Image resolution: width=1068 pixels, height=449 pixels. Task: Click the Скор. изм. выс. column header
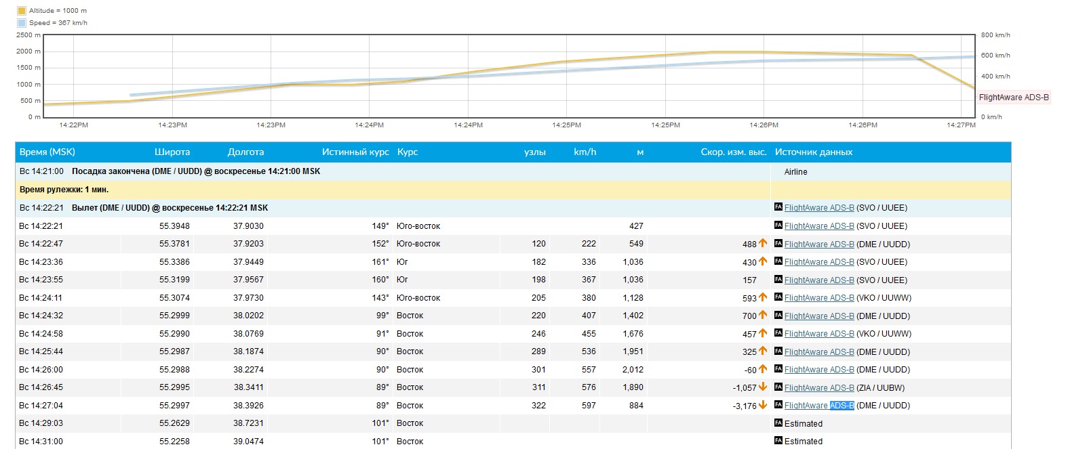734,152
